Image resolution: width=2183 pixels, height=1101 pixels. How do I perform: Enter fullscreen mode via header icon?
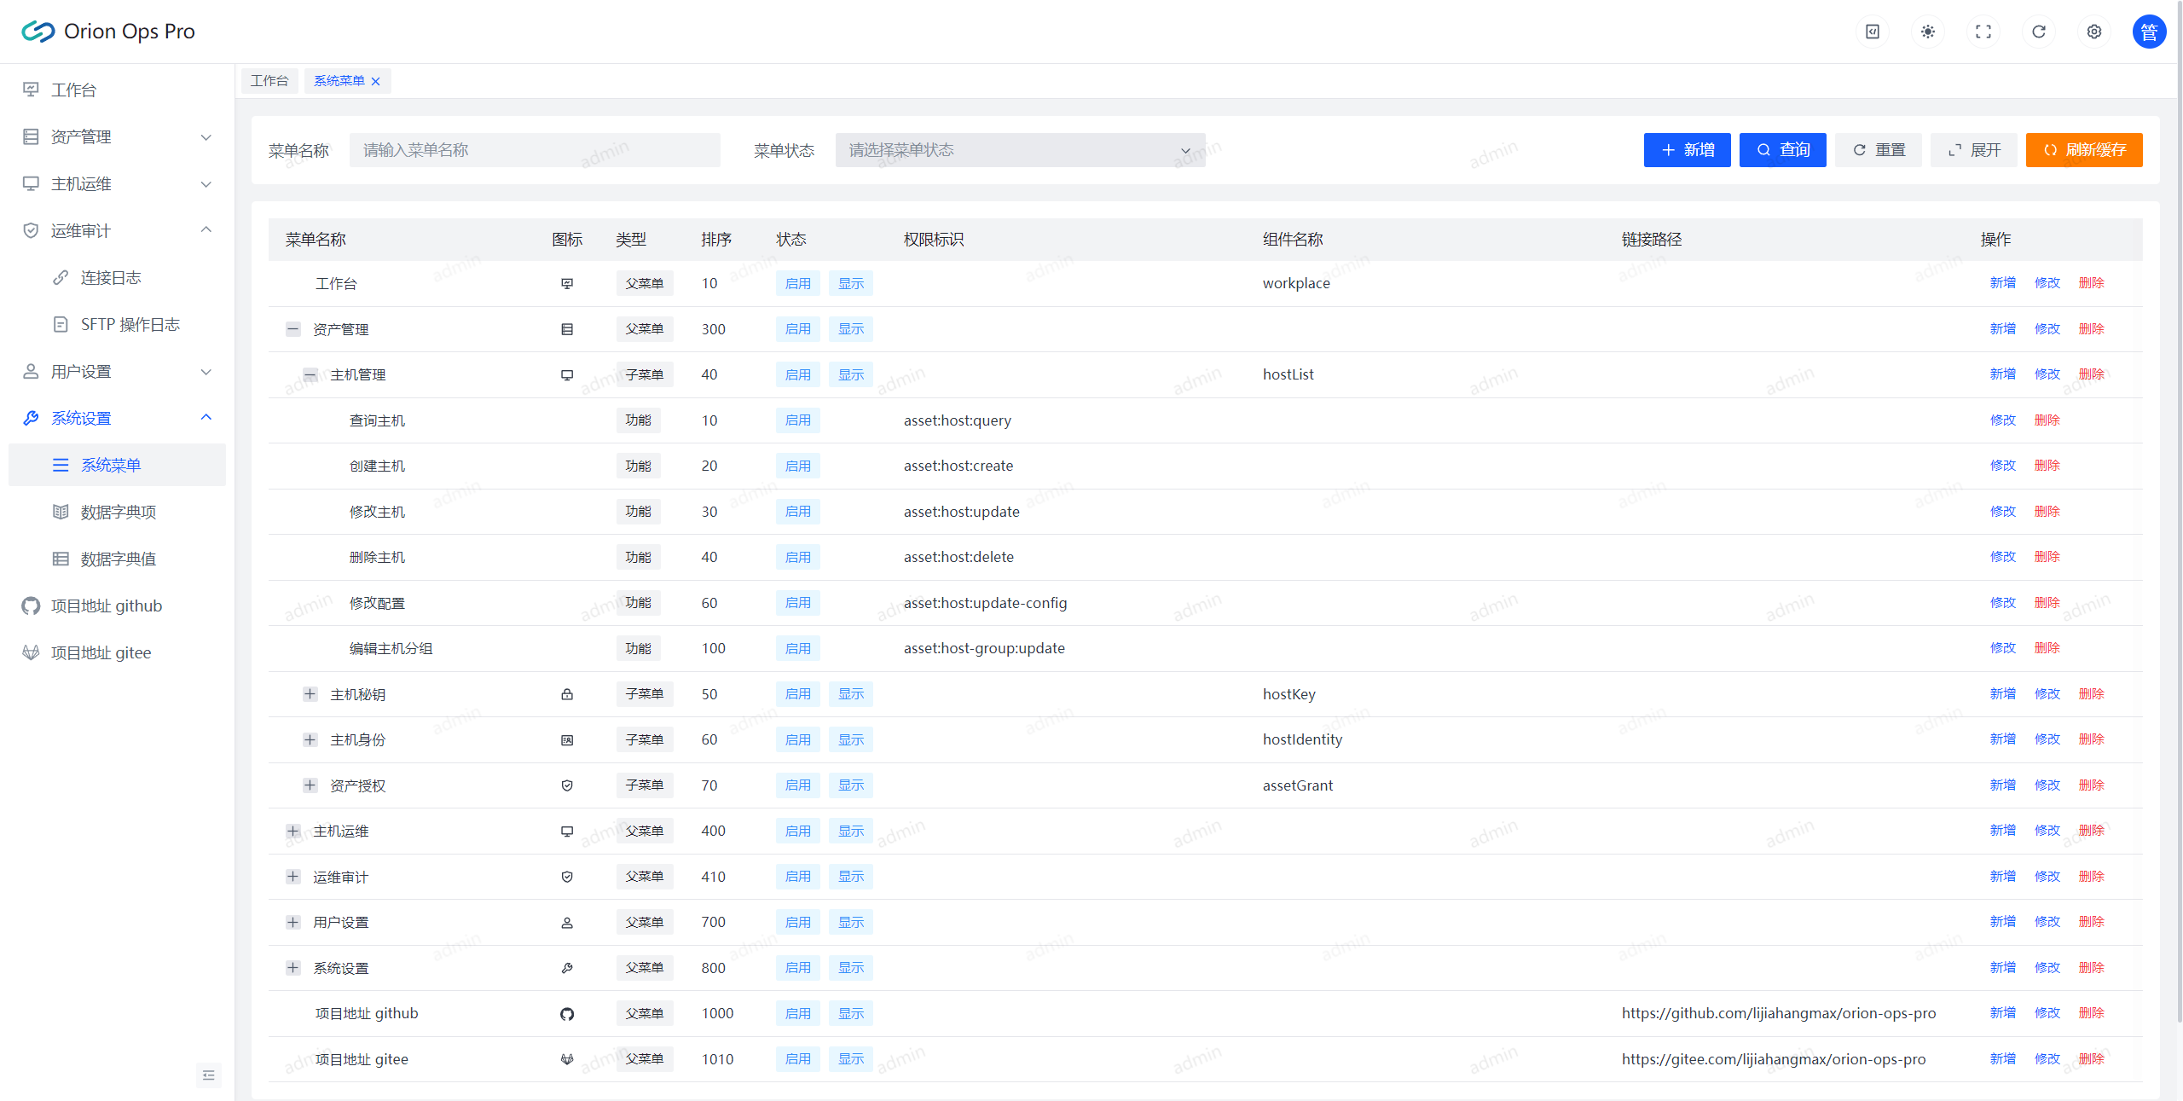[x=1983, y=32]
